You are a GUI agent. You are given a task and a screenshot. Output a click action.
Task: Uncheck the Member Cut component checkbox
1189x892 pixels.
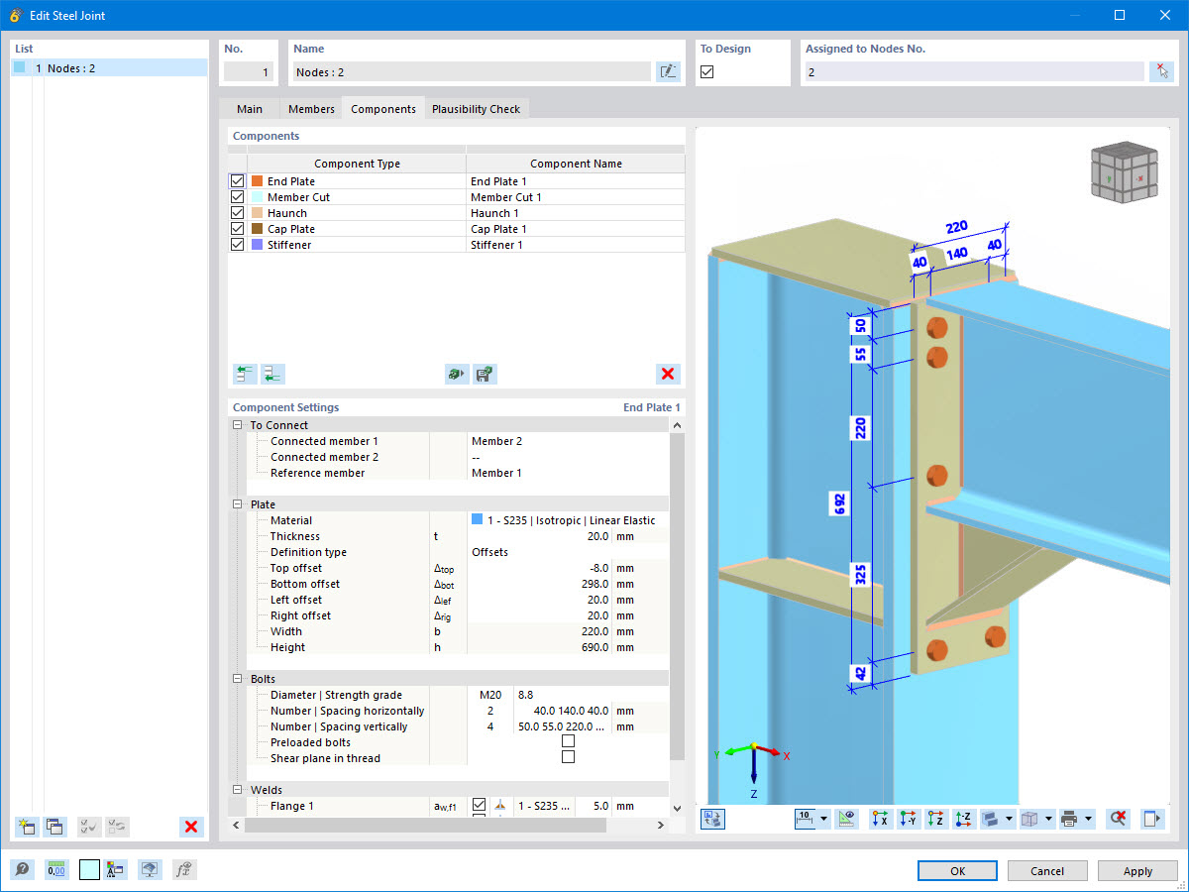coord(237,197)
